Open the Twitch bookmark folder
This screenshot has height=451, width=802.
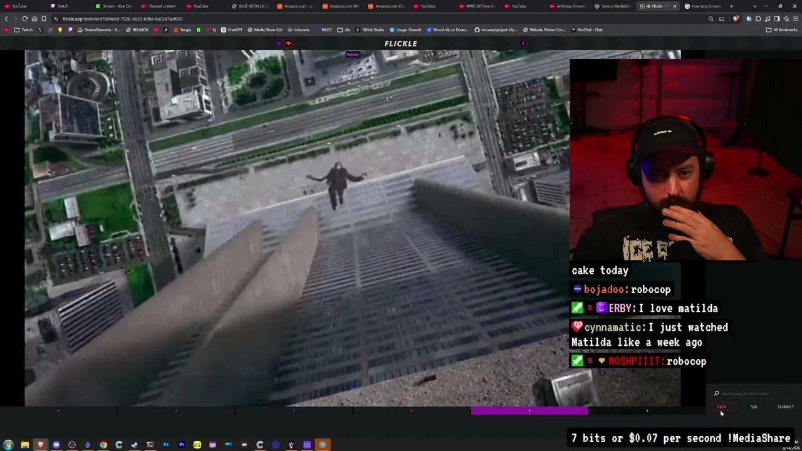[24, 29]
